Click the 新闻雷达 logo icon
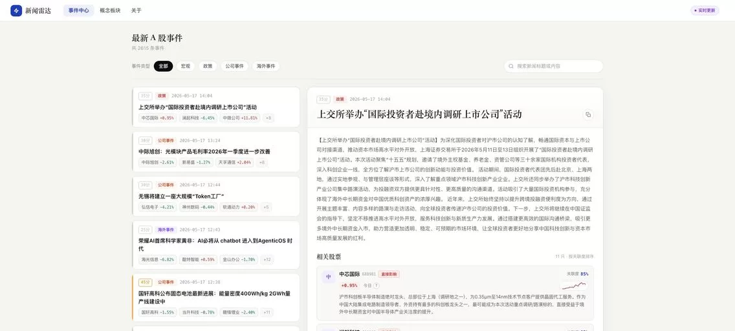This screenshot has height=331, width=735. coord(16,10)
